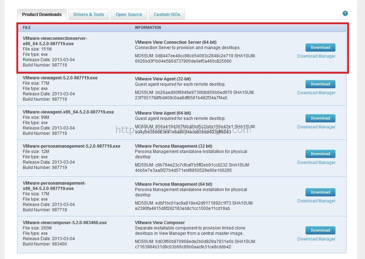
Task: Click View Agent 32-bit description 'Guest agent required'
Action: [x=180, y=84]
